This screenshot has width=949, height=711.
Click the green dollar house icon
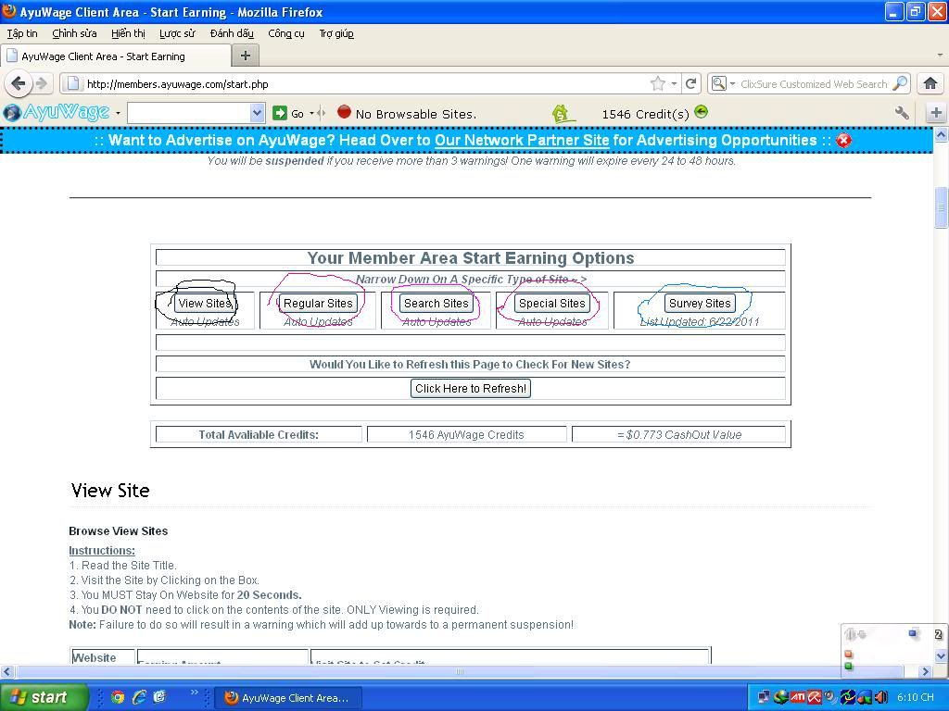(562, 113)
